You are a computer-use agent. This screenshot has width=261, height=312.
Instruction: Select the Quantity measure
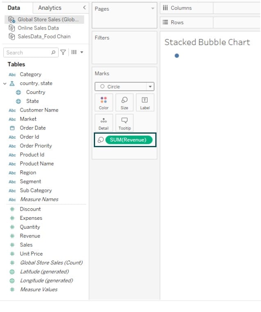pos(30,227)
